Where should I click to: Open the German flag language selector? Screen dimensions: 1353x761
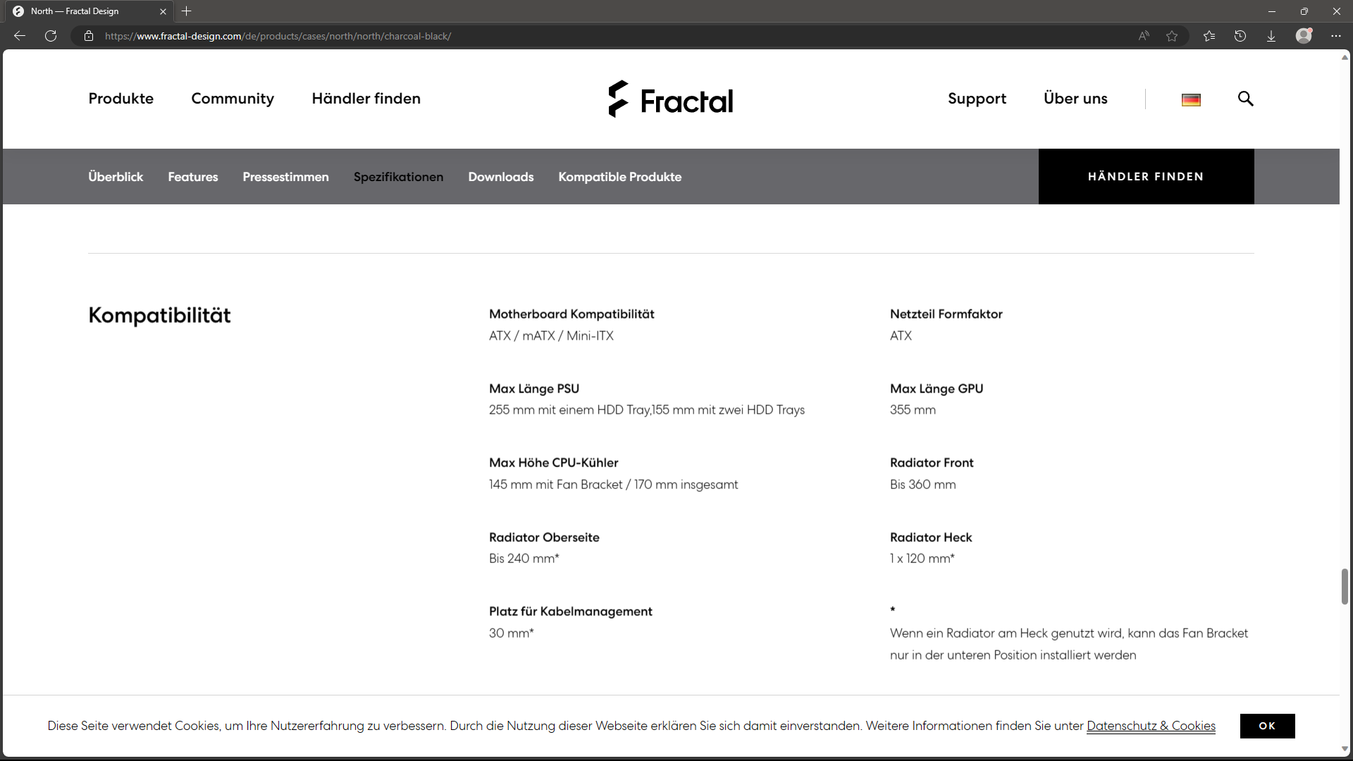(1191, 100)
